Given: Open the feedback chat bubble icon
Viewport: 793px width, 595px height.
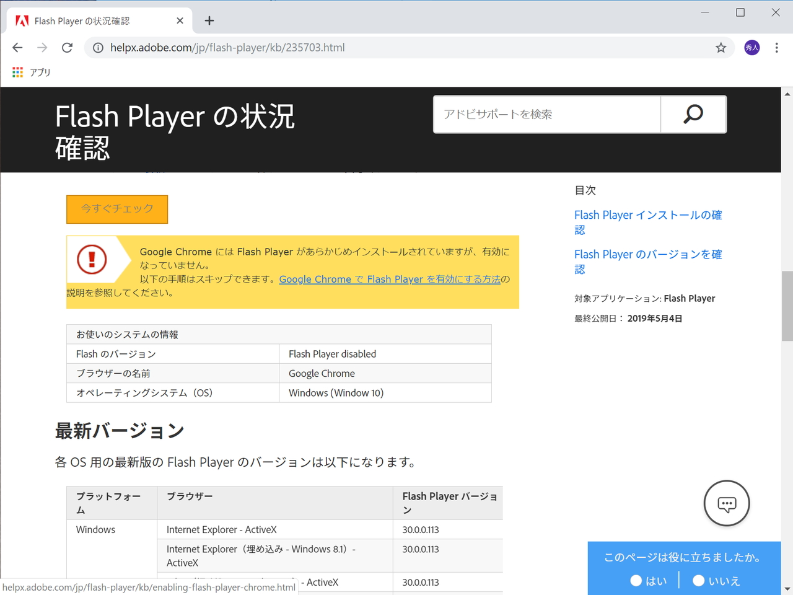Looking at the screenshot, I should pyautogui.click(x=727, y=504).
